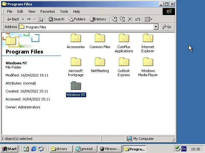Click the highlighted Windows NT folder

[x=76, y=89]
